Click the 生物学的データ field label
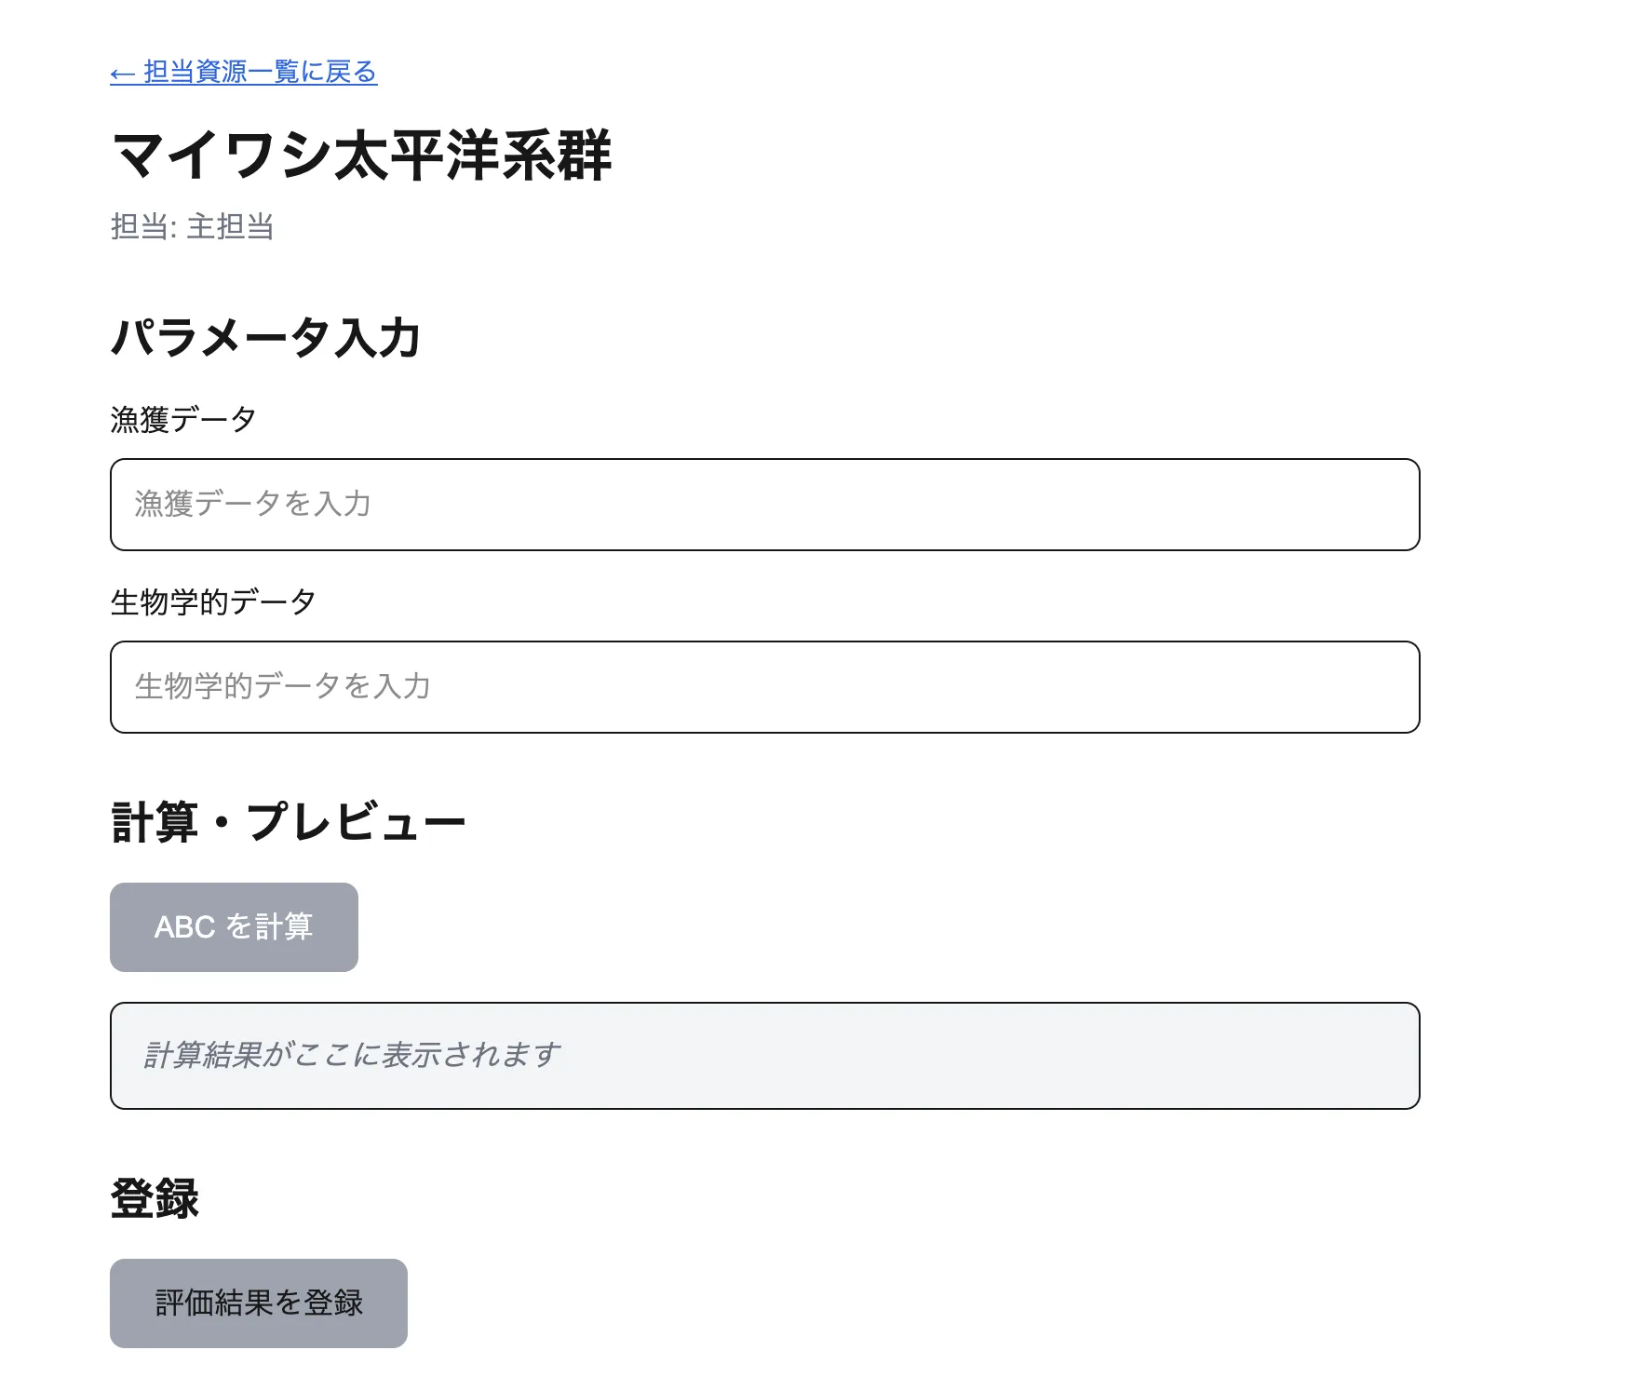This screenshot has height=1391, width=1631. pos(212,601)
